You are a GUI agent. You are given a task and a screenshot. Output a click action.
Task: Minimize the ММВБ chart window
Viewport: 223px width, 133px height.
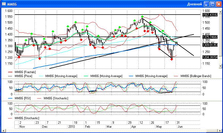[x=206, y=4]
